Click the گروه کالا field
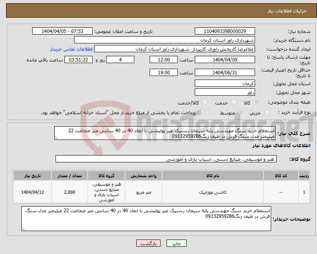Screen dimensions: 317x254 pyautogui.click(x=166, y=159)
